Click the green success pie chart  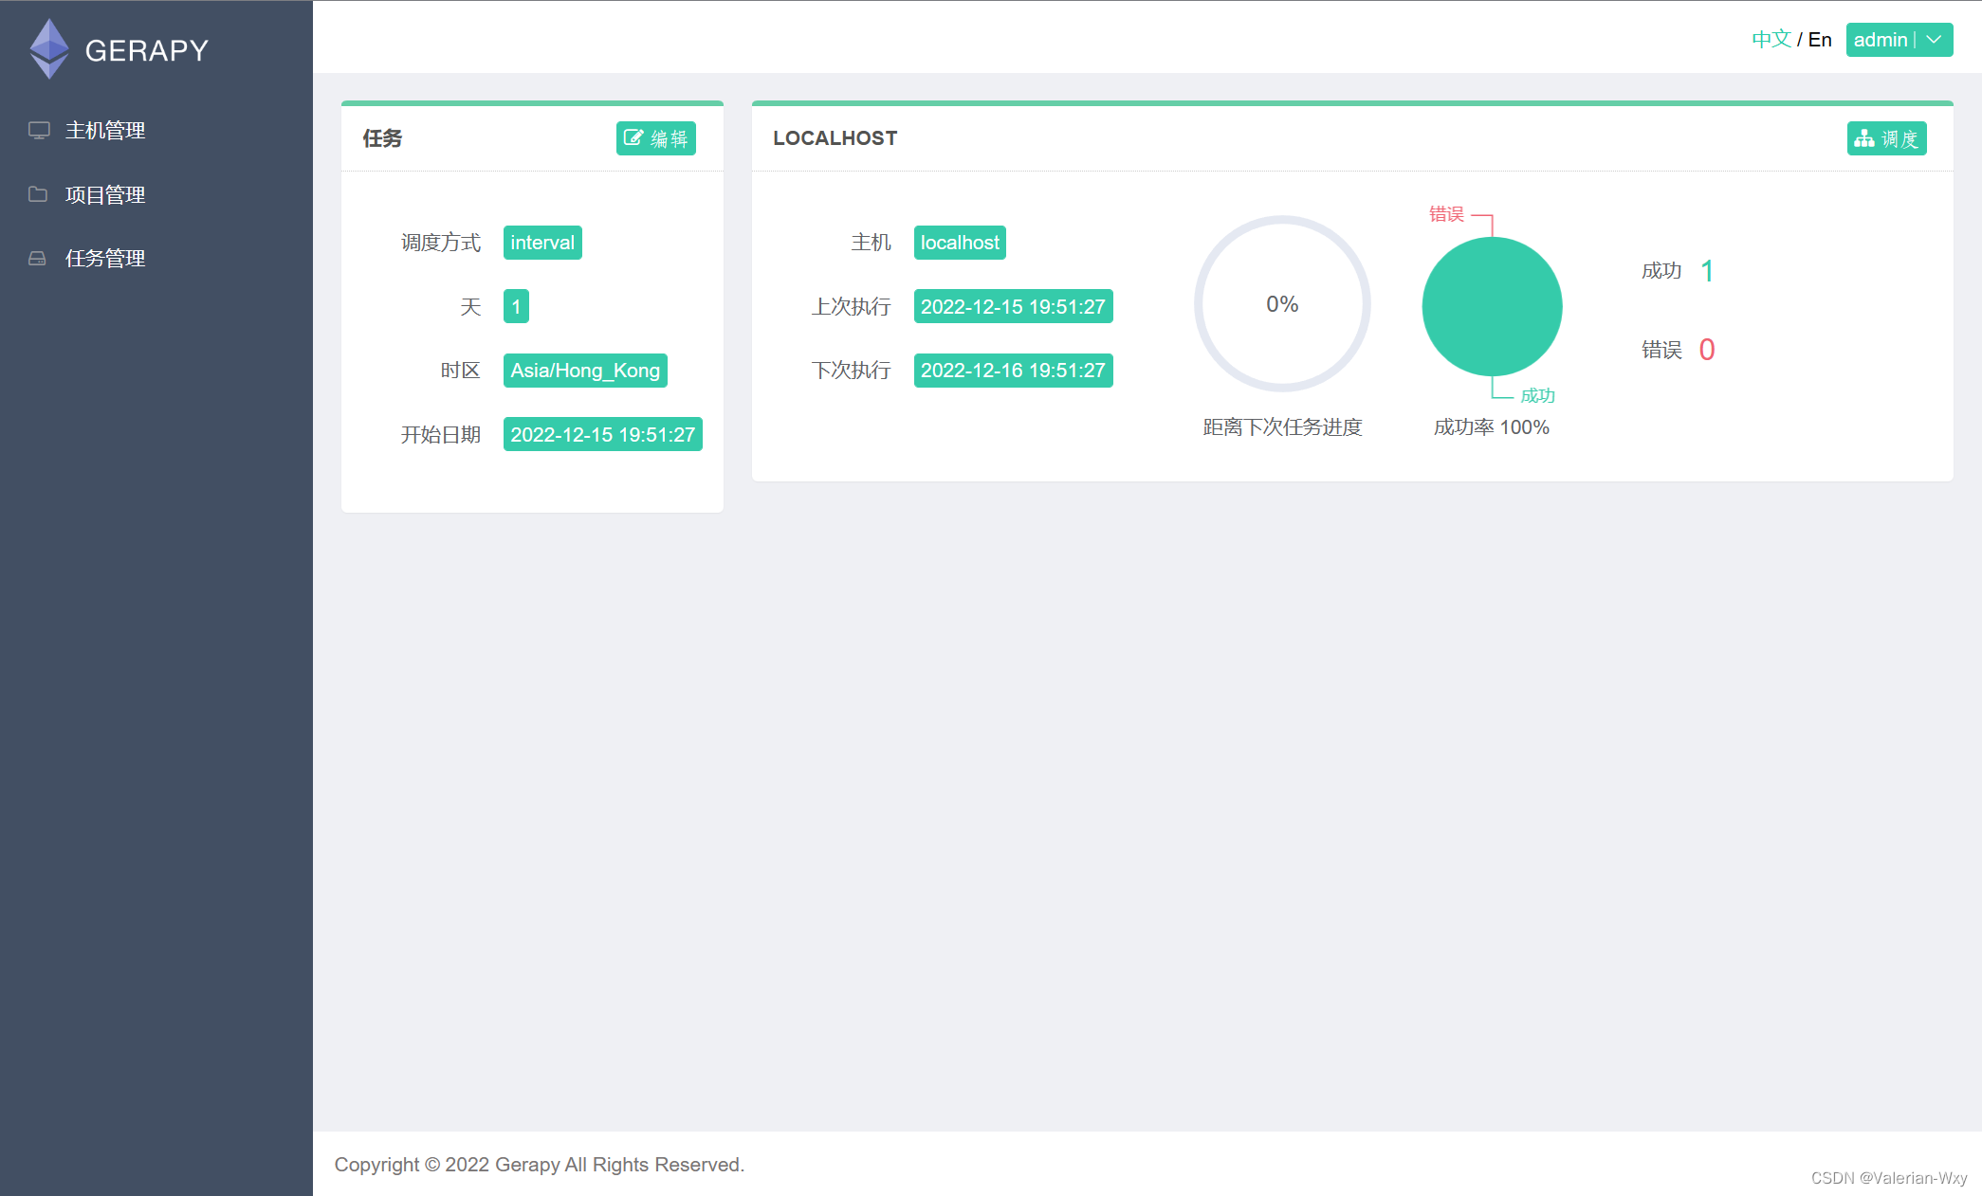tap(1493, 306)
